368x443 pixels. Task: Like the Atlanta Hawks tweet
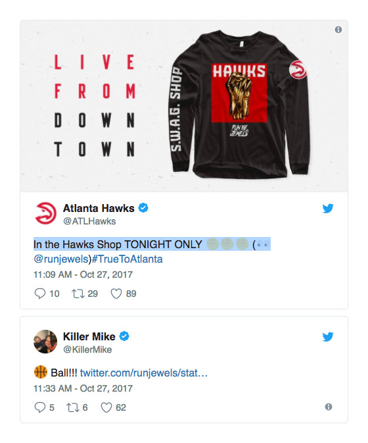point(116,294)
